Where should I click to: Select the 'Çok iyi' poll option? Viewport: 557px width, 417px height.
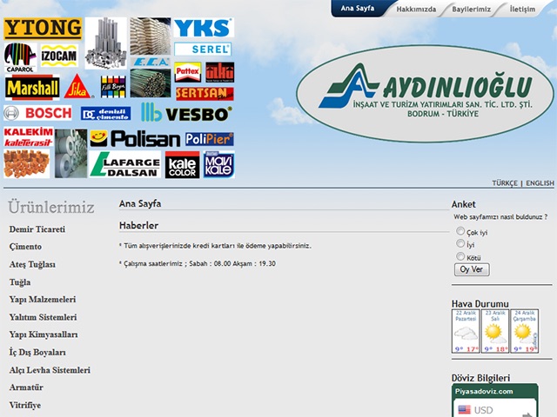460,231
